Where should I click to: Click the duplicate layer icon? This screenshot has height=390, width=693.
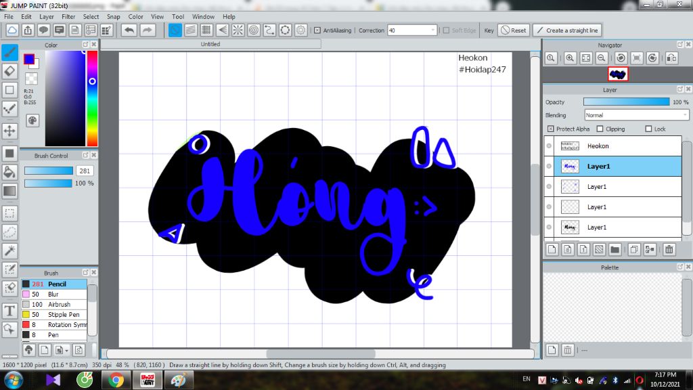[x=633, y=249]
